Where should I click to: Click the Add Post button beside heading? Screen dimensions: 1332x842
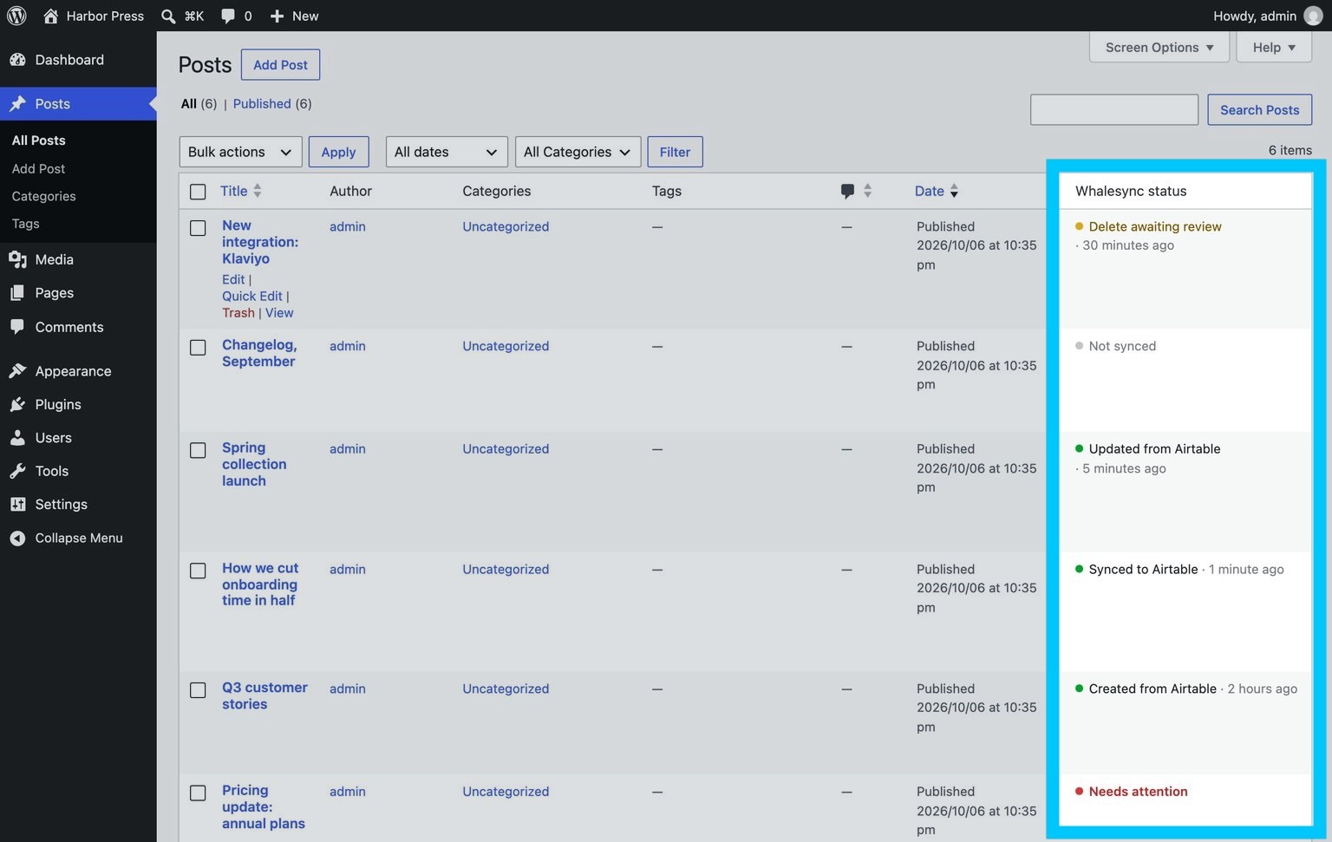coord(280,65)
